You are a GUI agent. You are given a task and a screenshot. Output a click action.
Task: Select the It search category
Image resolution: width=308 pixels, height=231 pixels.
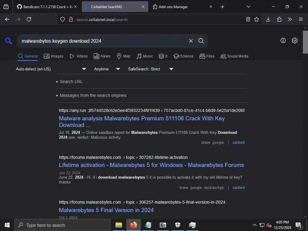(x=163, y=56)
